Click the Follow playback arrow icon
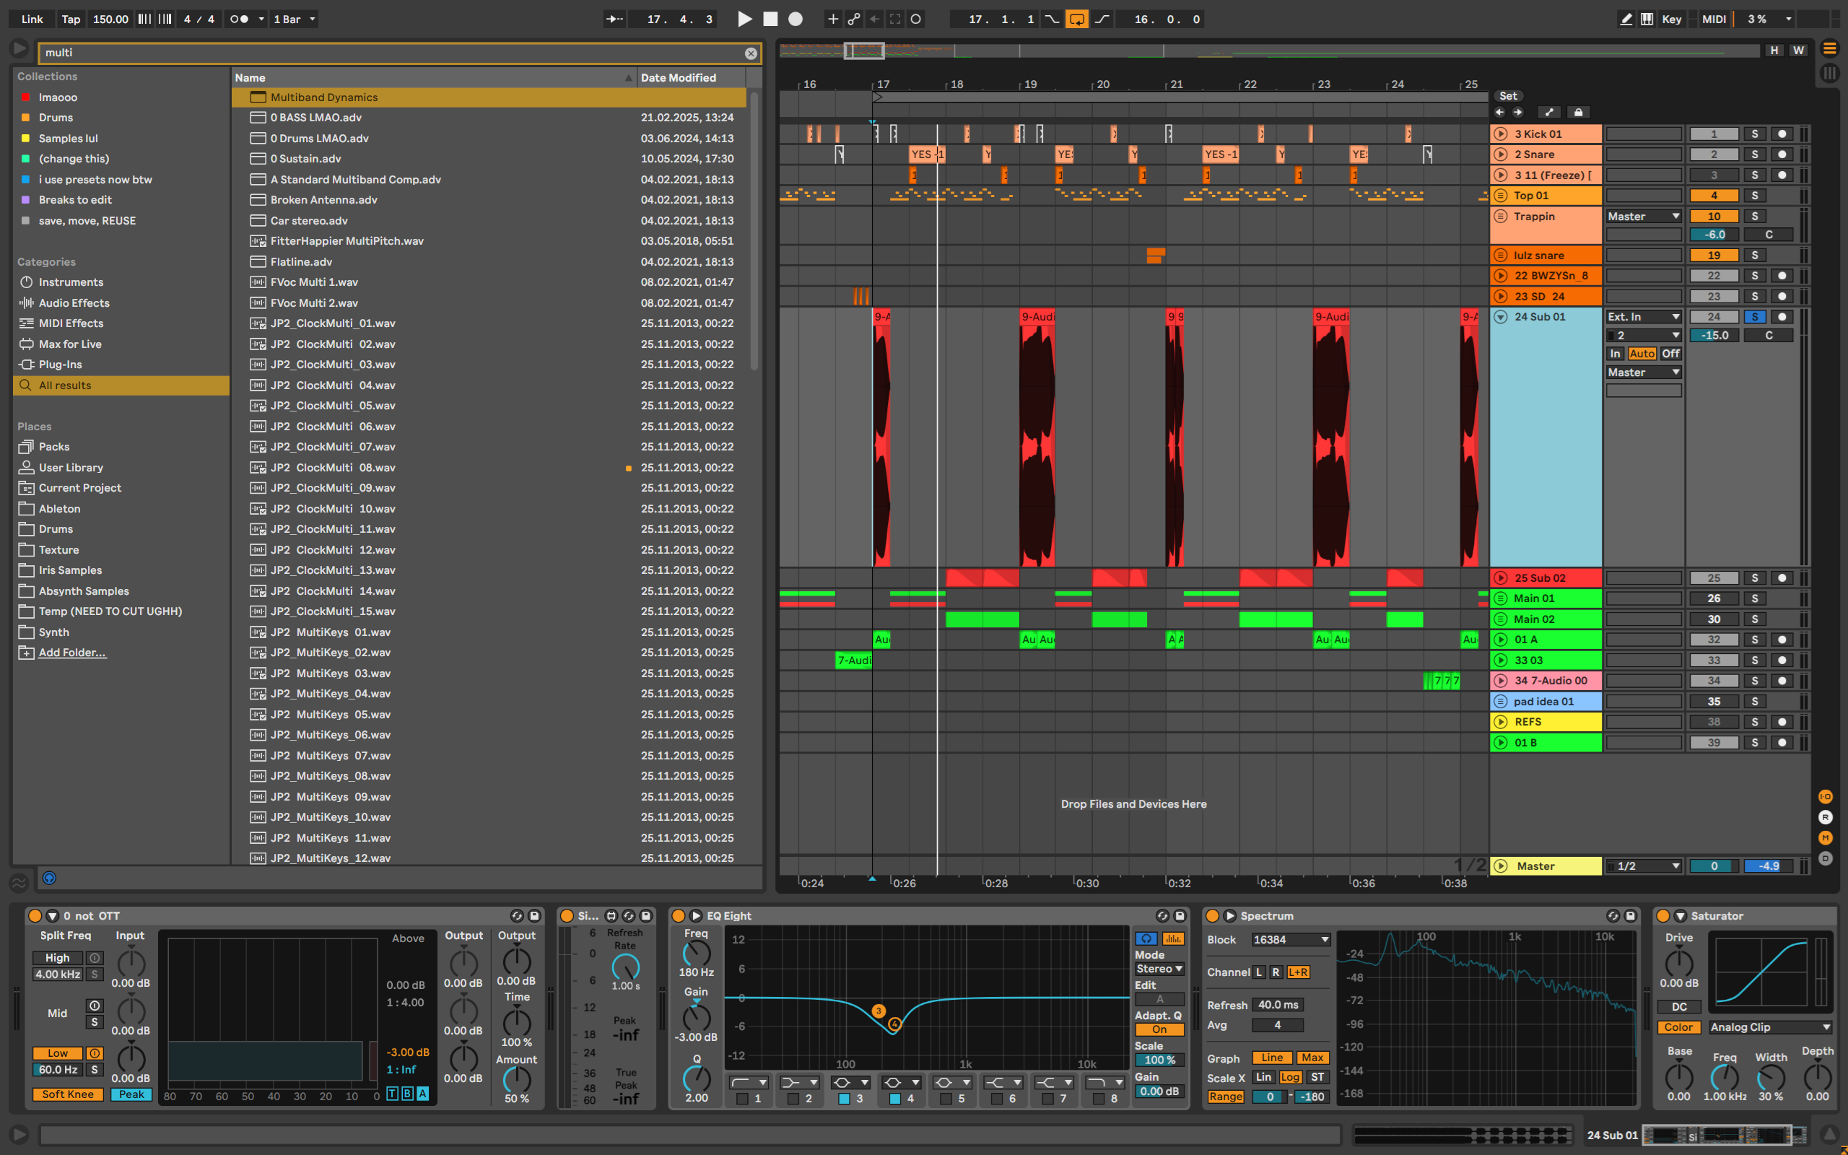 [614, 19]
